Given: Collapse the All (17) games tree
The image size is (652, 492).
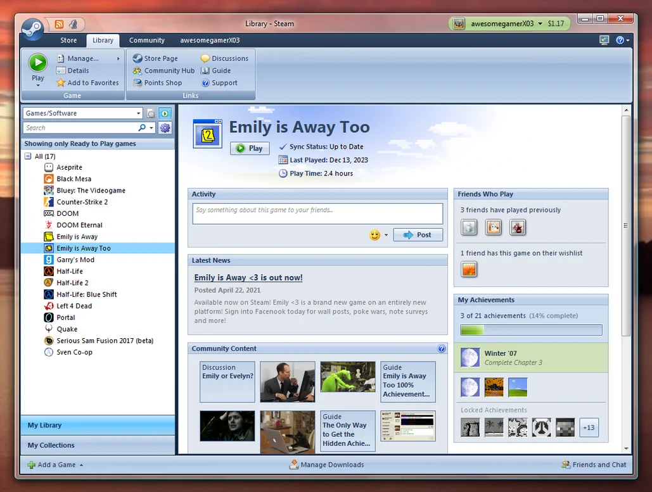Looking at the screenshot, I should pyautogui.click(x=28, y=156).
